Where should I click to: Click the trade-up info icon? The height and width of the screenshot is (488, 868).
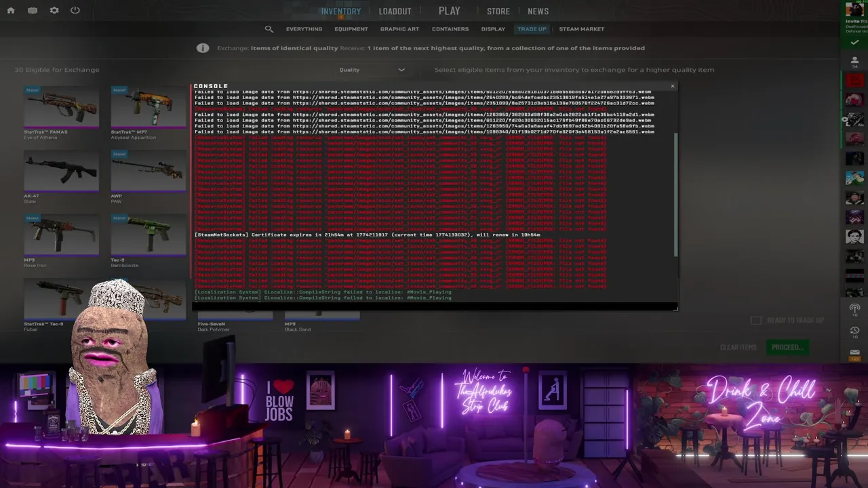(203, 48)
